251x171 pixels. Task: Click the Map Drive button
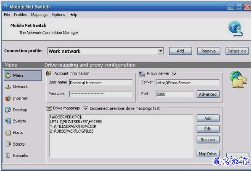click(x=208, y=154)
